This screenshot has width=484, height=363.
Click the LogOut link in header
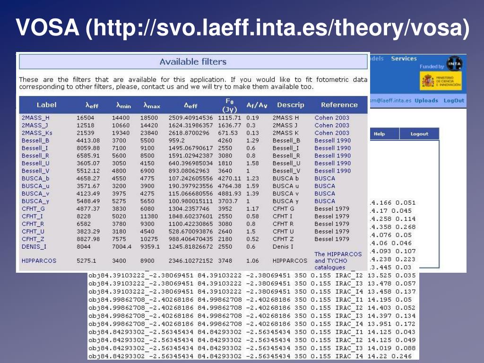(x=454, y=100)
